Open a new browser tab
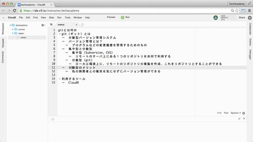 click(58, 5)
